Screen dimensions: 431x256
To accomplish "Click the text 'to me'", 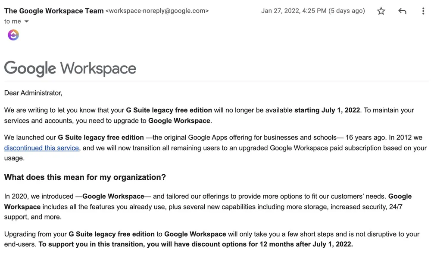I will click(12, 22).
